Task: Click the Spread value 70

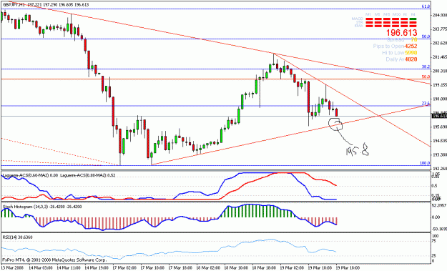Action: 414,39
